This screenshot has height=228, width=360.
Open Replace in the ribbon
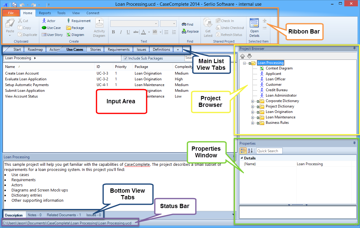190,31
